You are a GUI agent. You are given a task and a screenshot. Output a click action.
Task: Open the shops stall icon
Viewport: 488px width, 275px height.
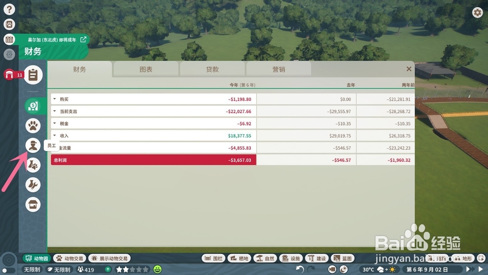coord(33,204)
